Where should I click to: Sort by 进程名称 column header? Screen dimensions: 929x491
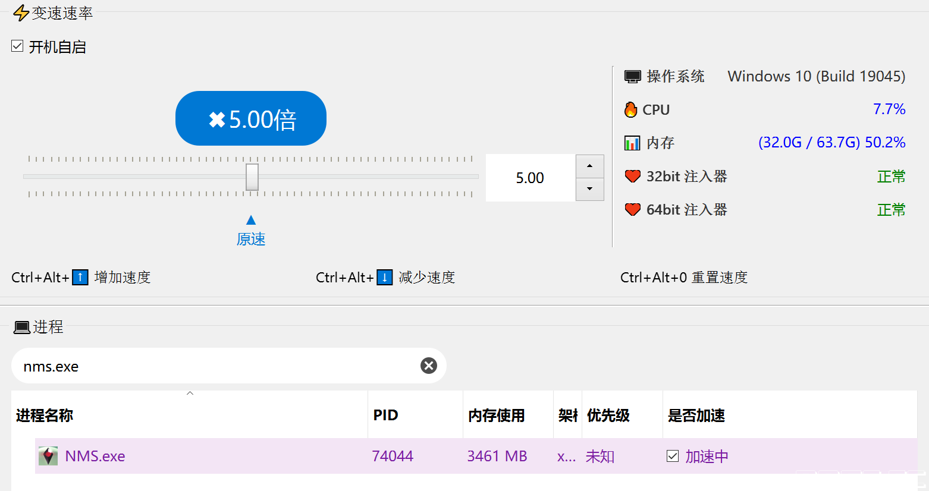pos(45,416)
